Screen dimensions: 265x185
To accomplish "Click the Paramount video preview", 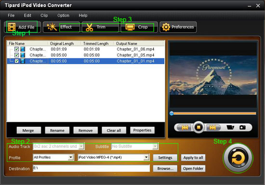I will [x=213, y=75].
